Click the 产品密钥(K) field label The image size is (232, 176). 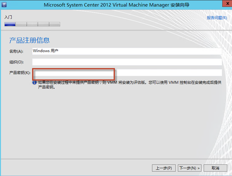click(20, 73)
